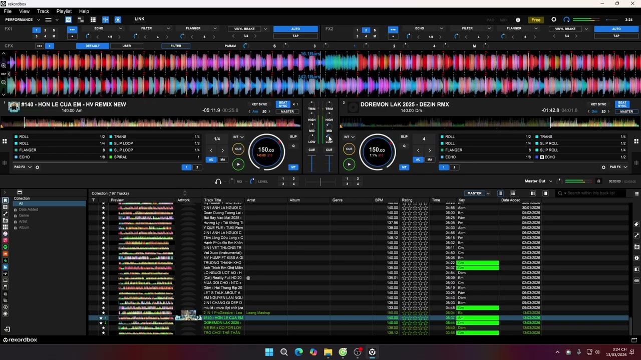Open File Explorer from the taskbar
The image size is (641, 360).
[x=328, y=352]
